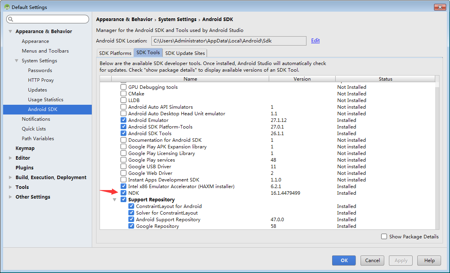Click NDK version 16.1.4479499 cell

point(285,193)
